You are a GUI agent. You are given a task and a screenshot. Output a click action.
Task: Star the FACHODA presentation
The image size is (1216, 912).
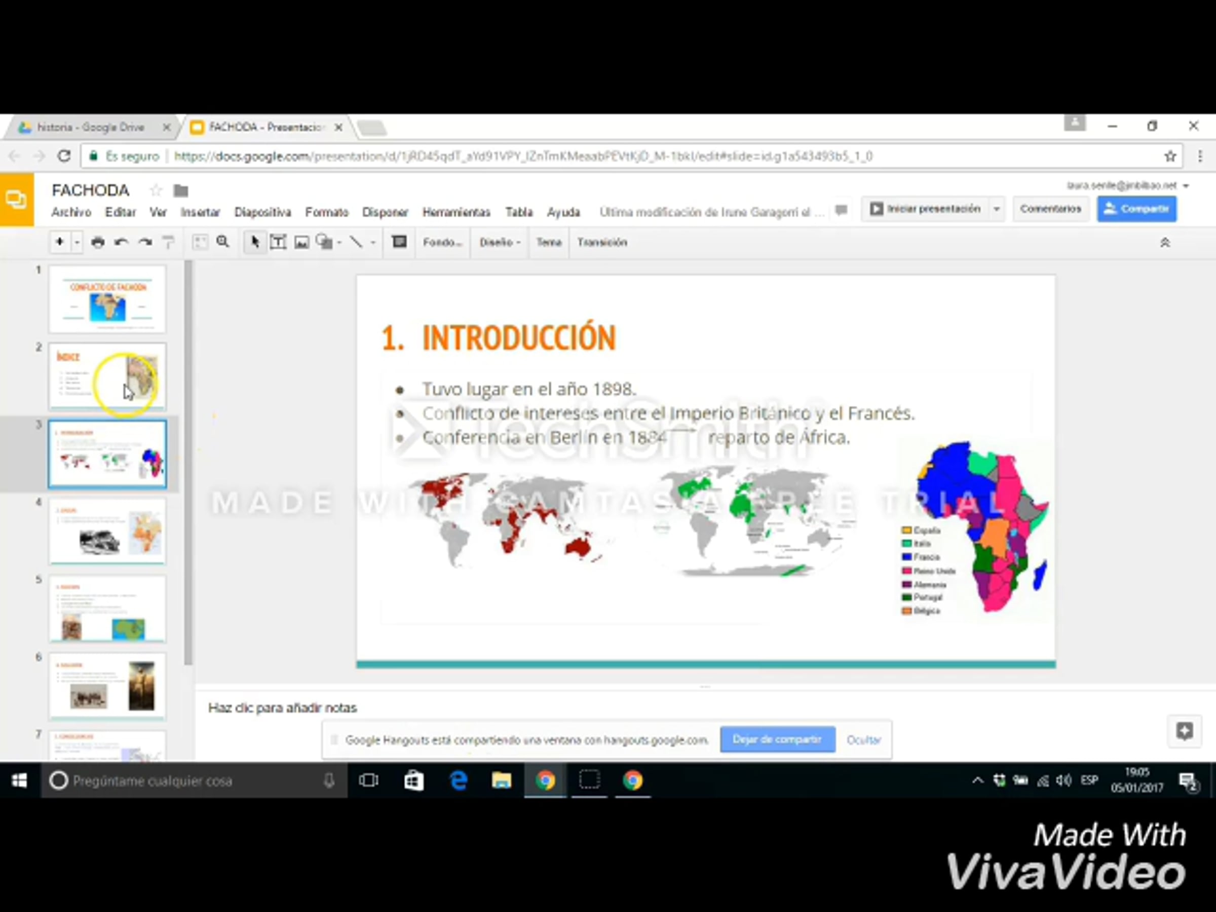click(x=156, y=191)
